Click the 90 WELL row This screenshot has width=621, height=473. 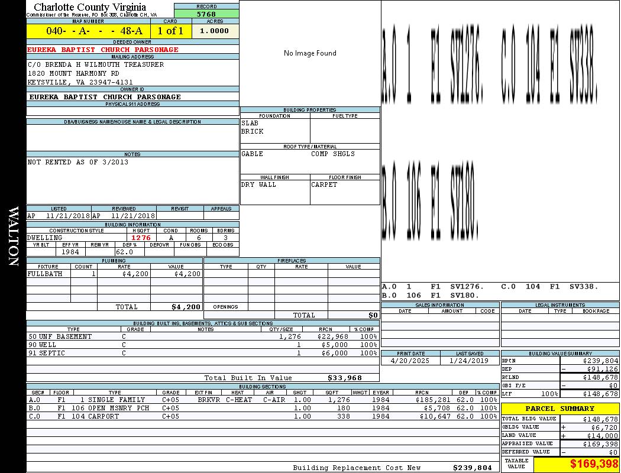[203, 345]
